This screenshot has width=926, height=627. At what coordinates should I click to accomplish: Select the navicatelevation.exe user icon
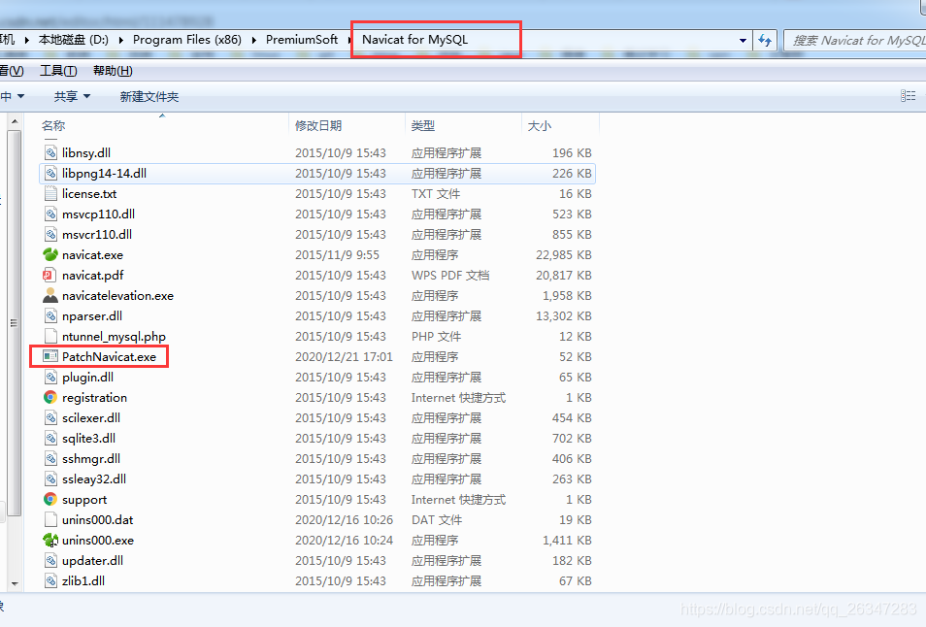coord(50,296)
